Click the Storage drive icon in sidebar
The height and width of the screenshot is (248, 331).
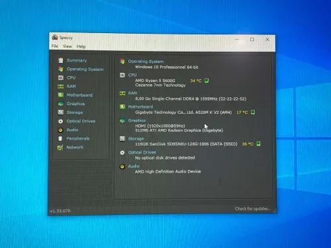[61, 112]
